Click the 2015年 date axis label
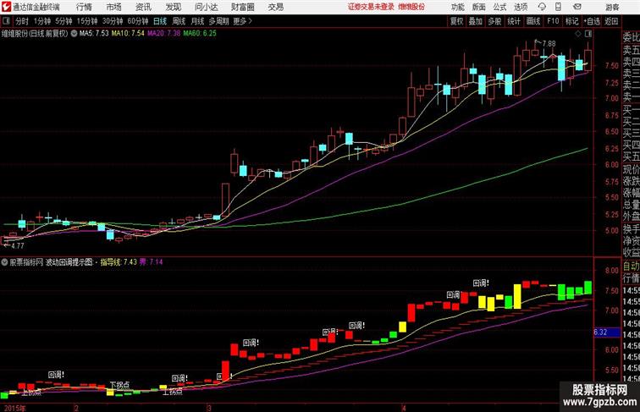Image resolution: width=640 pixels, height=412 pixels. (14, 408)
